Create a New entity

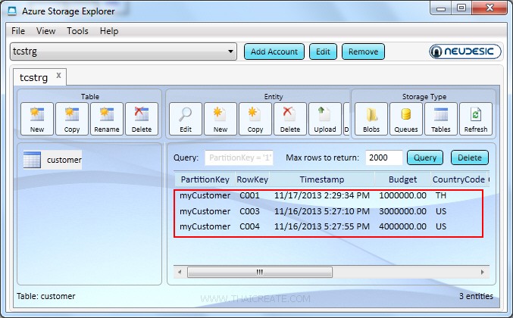click(221, 119)
